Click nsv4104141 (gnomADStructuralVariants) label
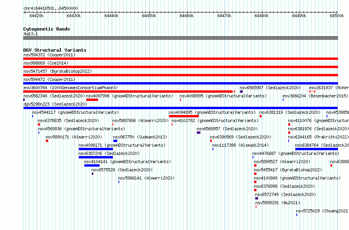The width and height of the screenshot is (349, 230). (127, 162)
